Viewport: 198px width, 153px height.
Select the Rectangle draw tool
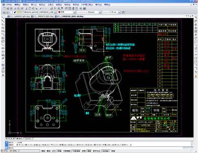click(3, 31)
